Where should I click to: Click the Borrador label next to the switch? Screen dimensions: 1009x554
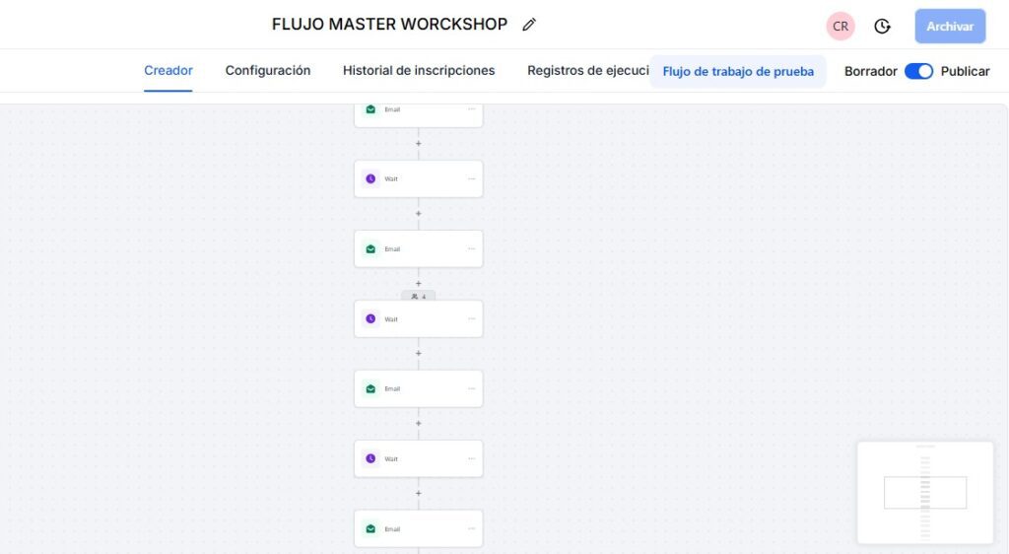click(870, 71)
